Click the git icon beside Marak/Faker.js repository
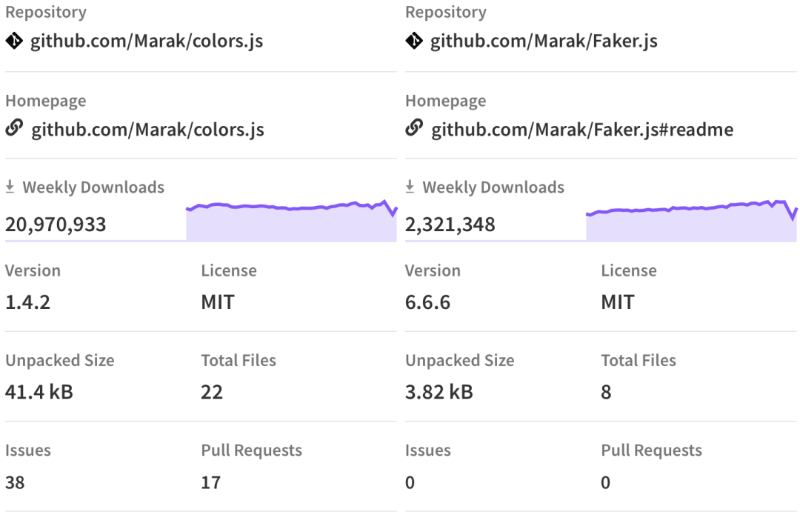The width and height of the screenshot is (800, 515). tap(414, 41)
